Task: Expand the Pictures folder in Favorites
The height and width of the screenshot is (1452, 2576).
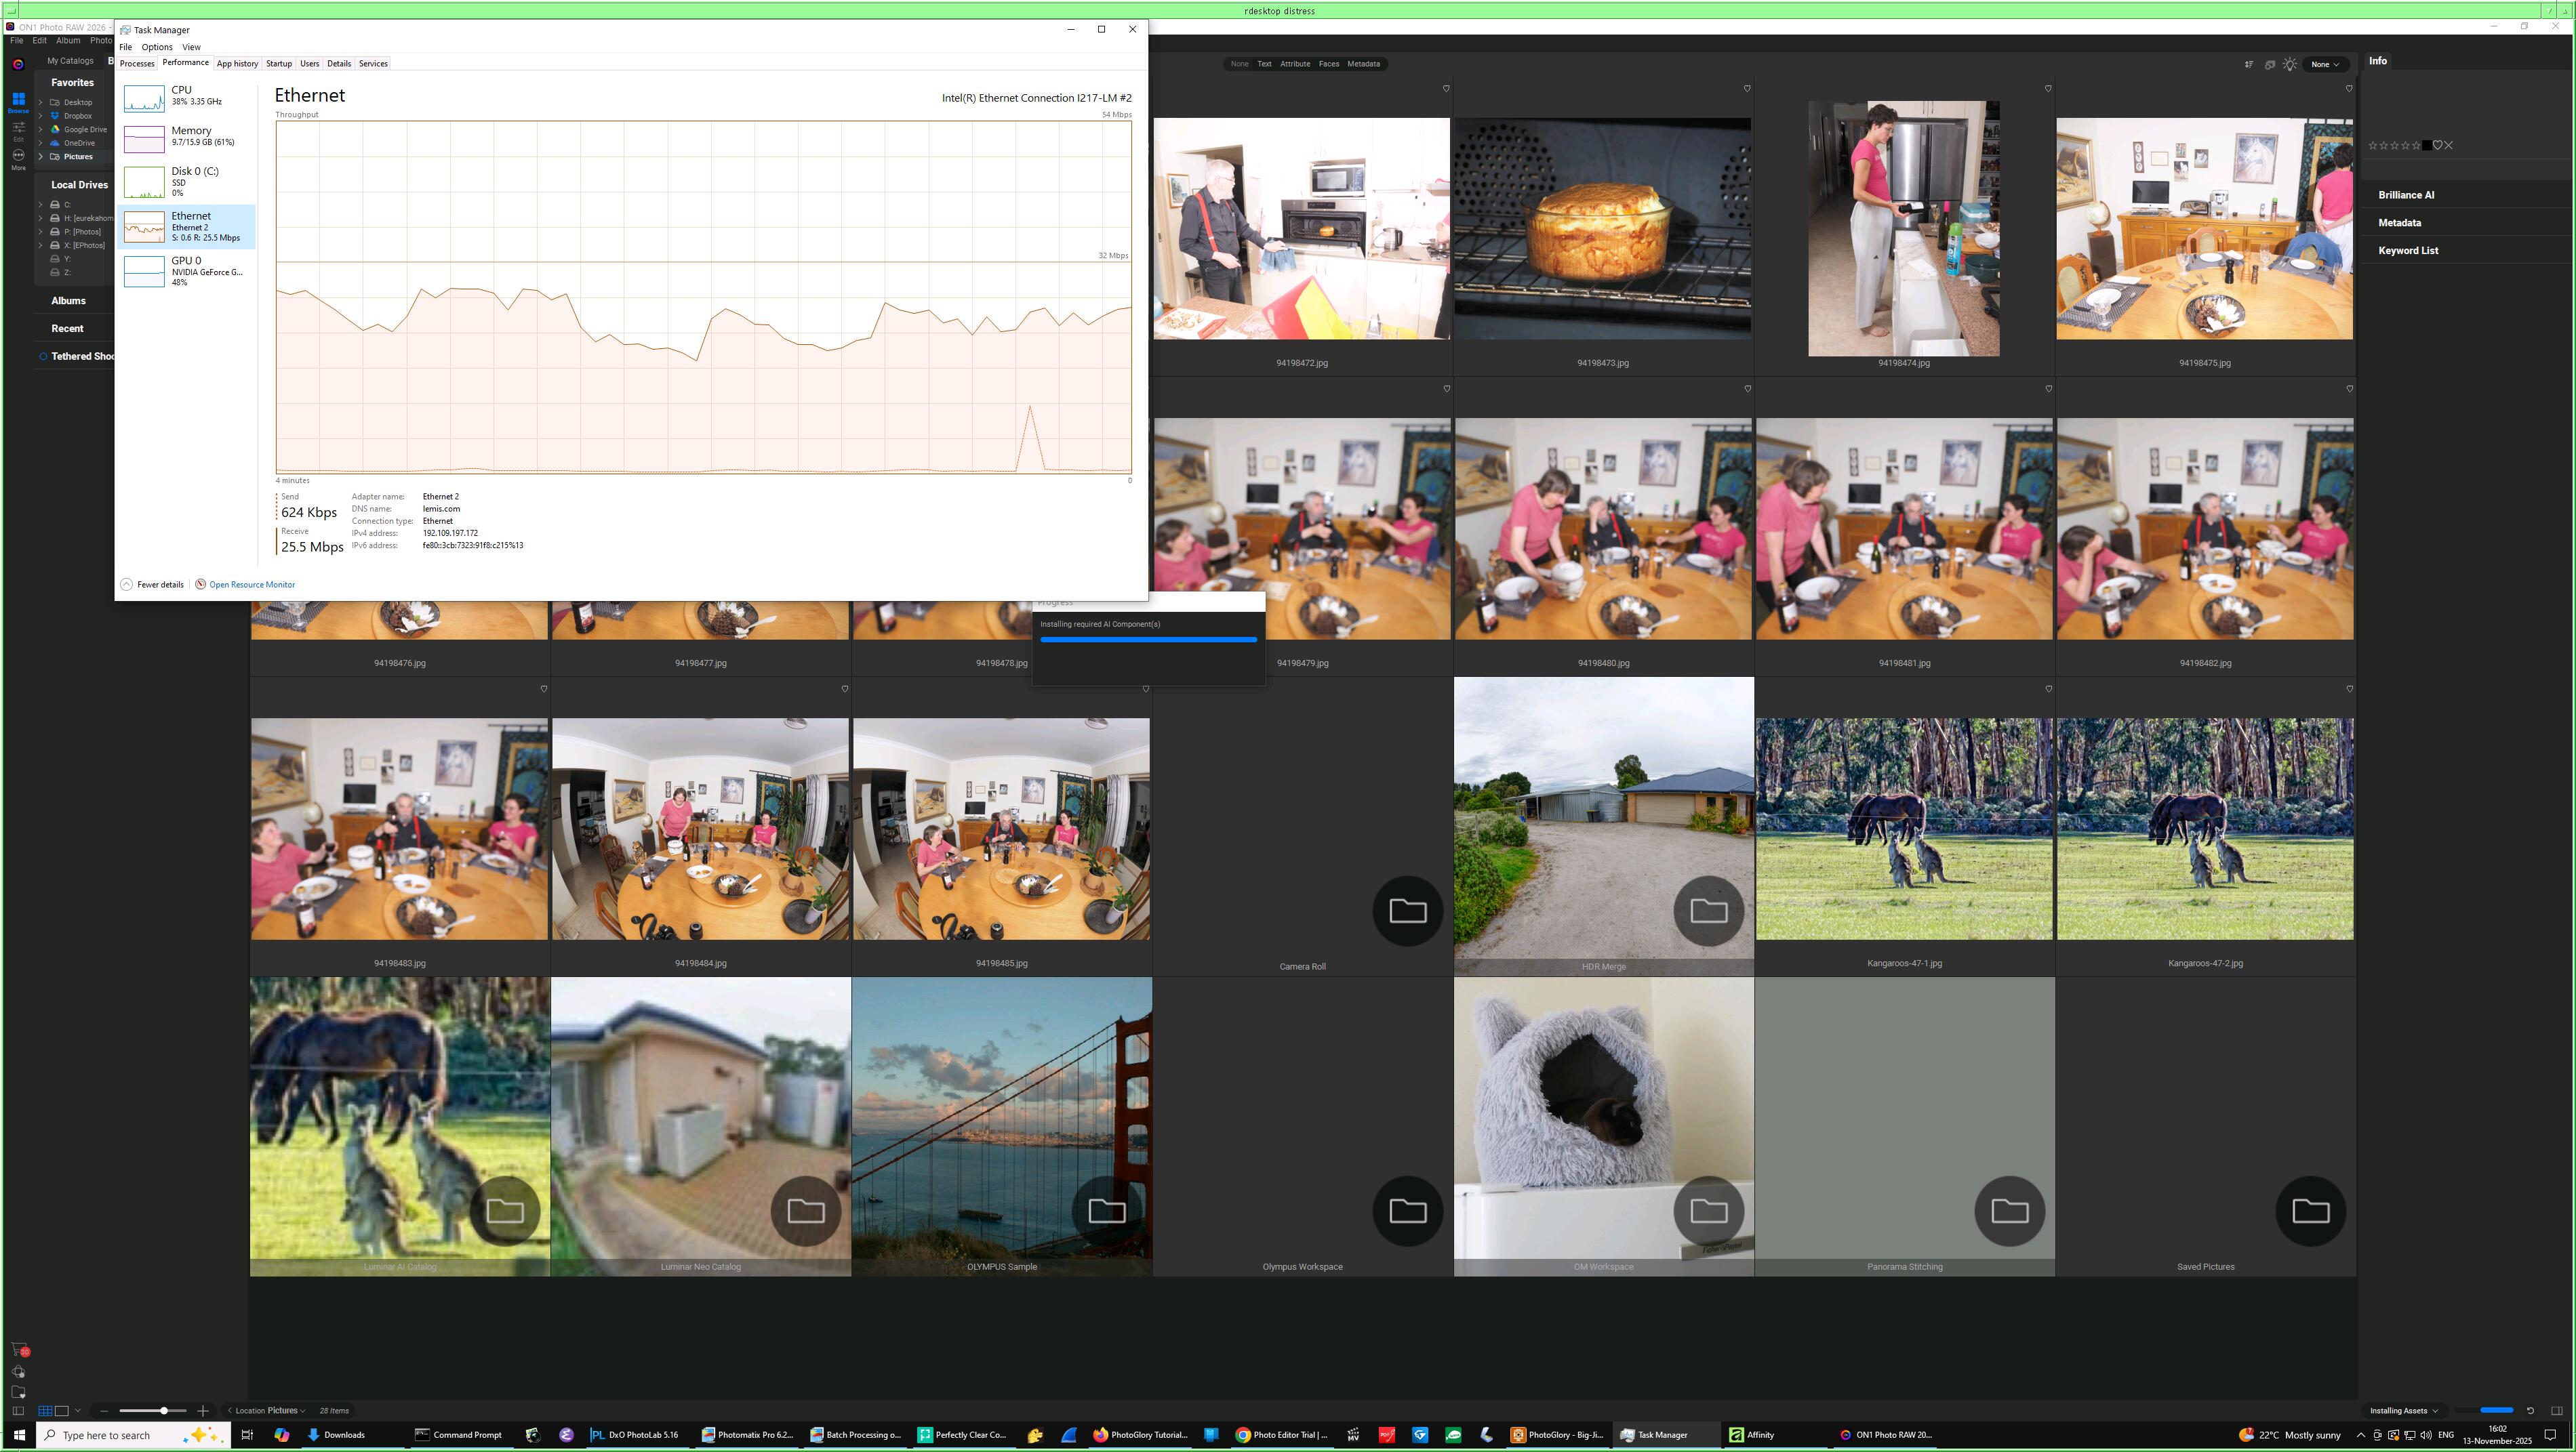Action: coord(41,157)
